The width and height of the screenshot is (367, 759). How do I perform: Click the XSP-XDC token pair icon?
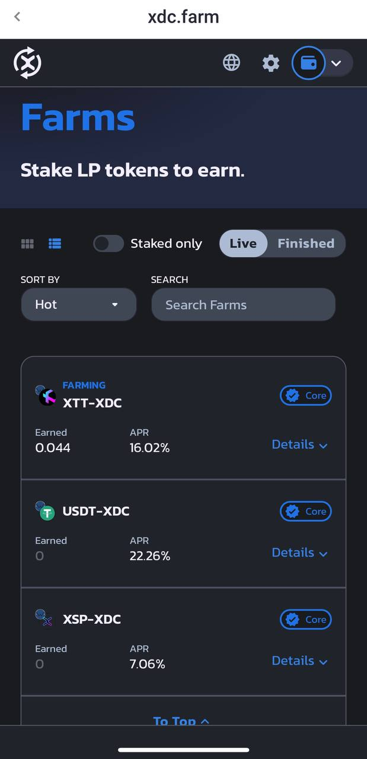(x=44, y=619)
